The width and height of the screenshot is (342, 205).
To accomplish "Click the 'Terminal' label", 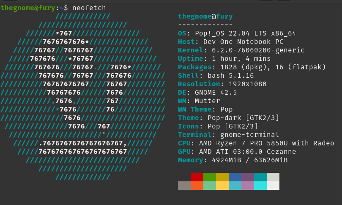I will pos(195,135).
